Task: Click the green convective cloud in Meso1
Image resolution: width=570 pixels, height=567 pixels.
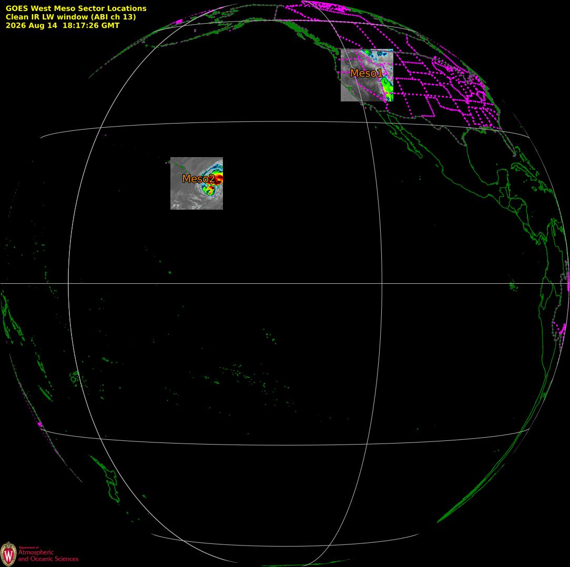Action: (387, 88)
